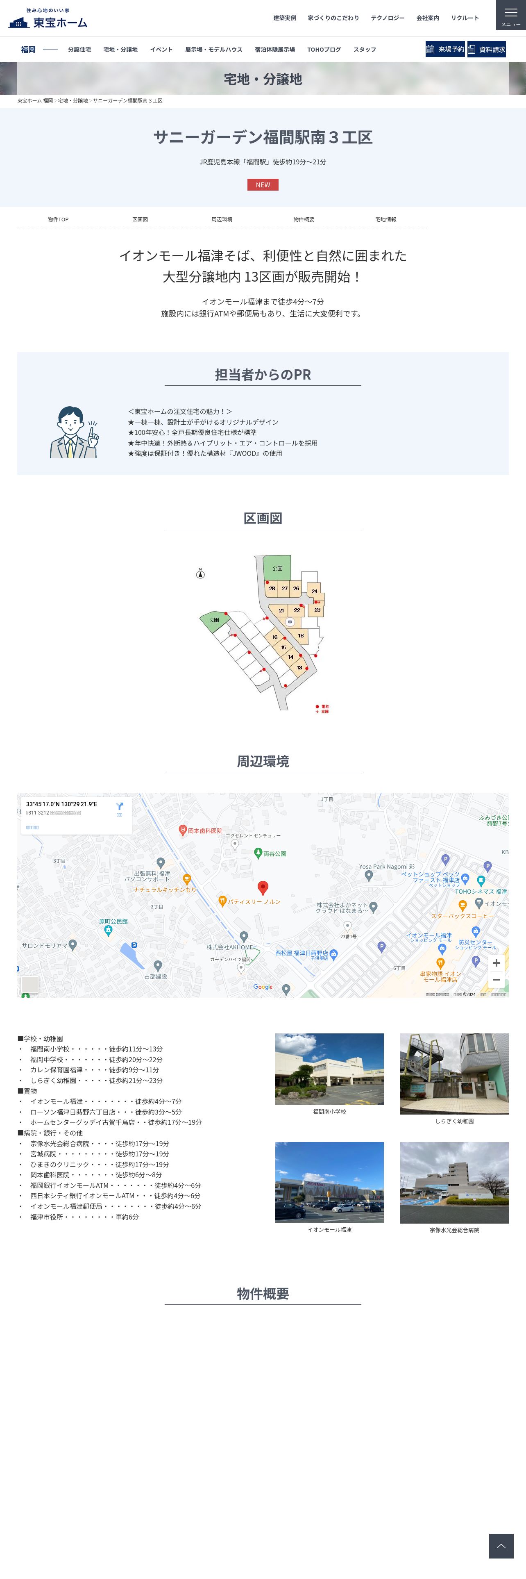Viewport: 526px width, 1579px height.
Task: Click the 来場予約 calendar button
Action: tap(445, 49)
